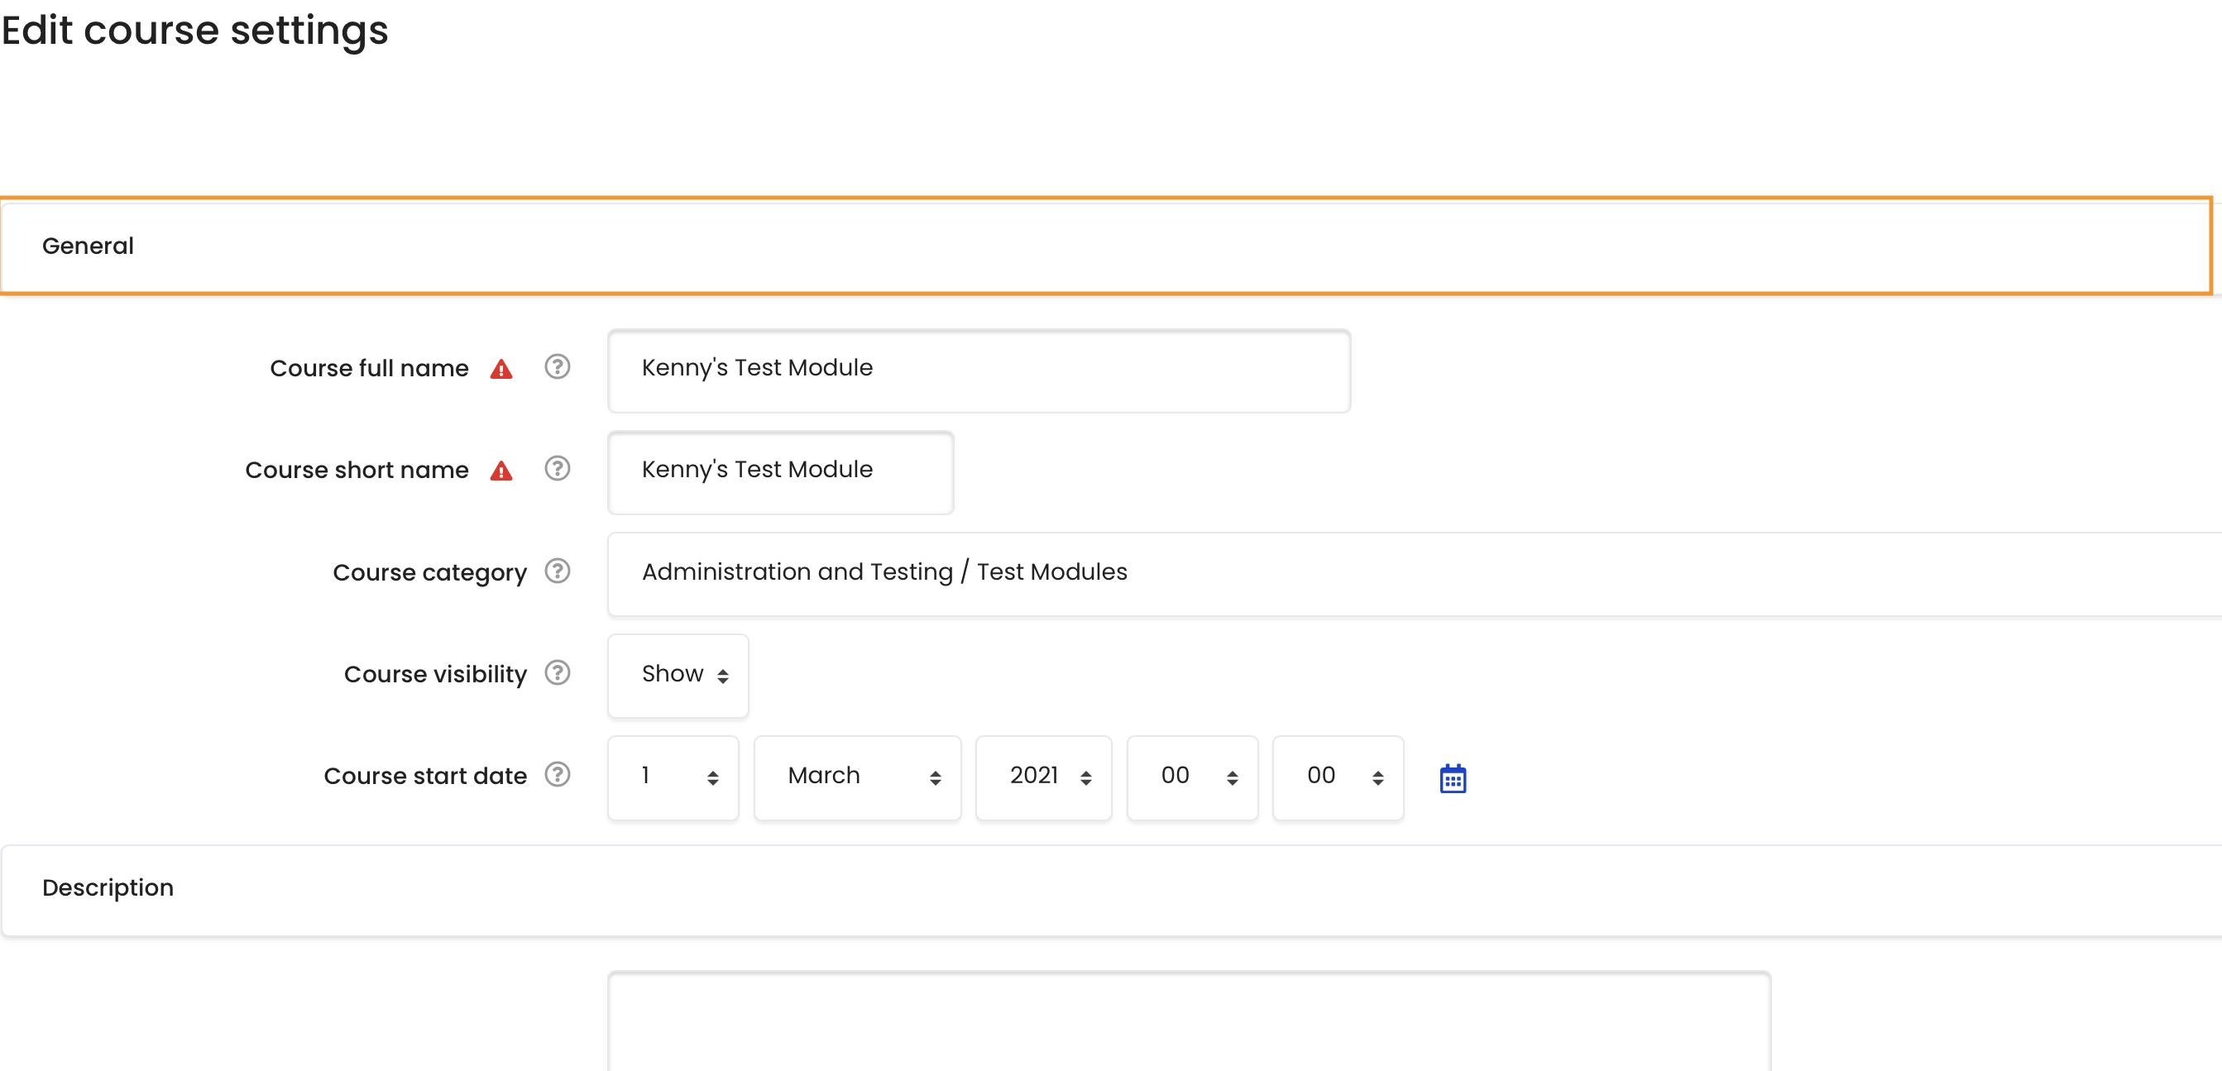Click required warning icon beside Course short name
Screen dimensions: 2222x1071
coord(501,471)
